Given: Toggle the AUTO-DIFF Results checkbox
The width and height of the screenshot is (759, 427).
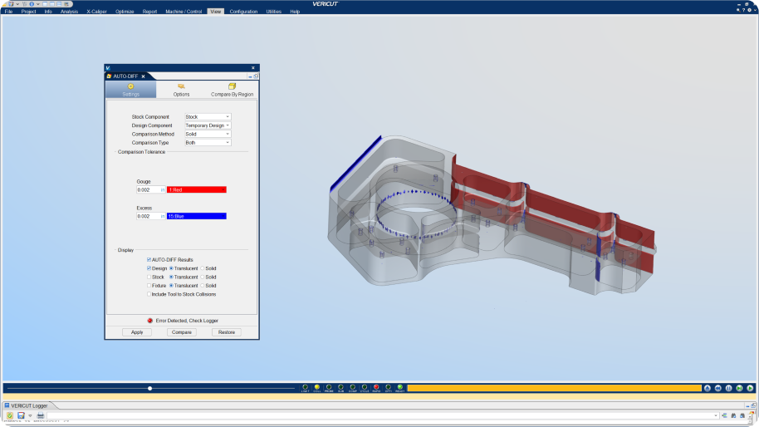Looking at the screenshot, I should [149, 260].
